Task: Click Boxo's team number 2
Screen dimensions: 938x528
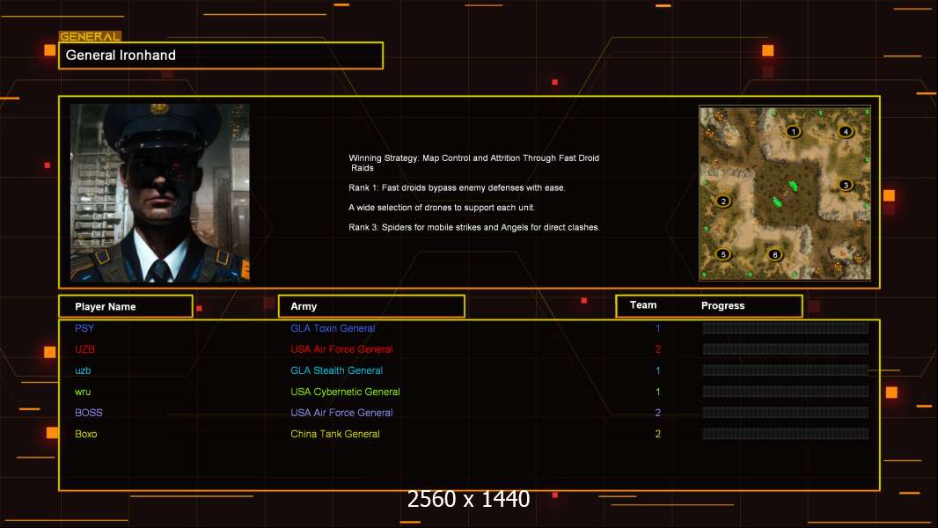Action: (x=658, y=434)
